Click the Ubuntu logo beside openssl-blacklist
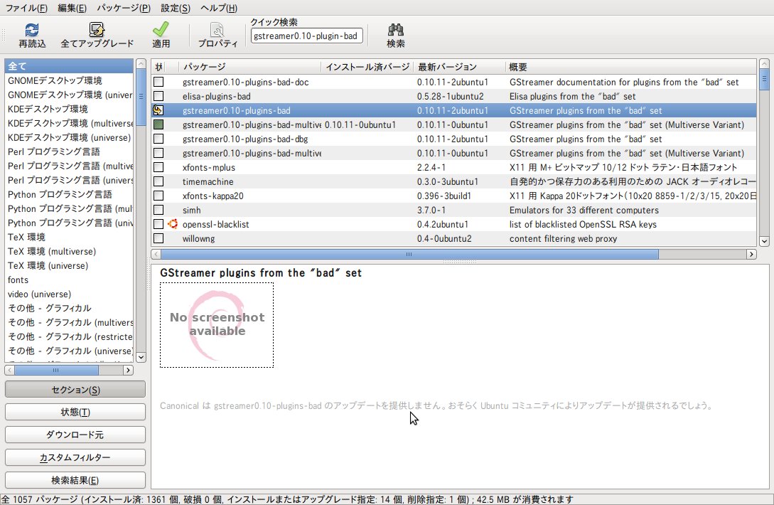Image resolution: width=774 pixels, height=505 pixels. (x=173, y=224)
